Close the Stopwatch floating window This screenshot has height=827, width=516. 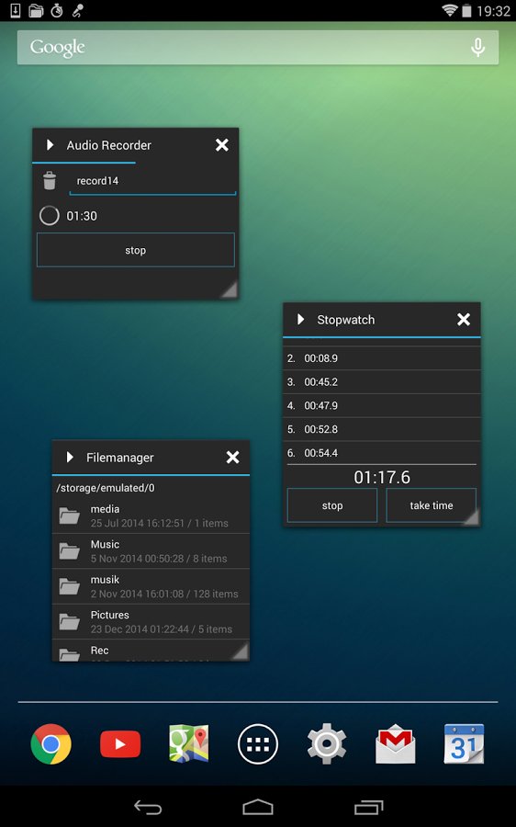click(464, 319)
